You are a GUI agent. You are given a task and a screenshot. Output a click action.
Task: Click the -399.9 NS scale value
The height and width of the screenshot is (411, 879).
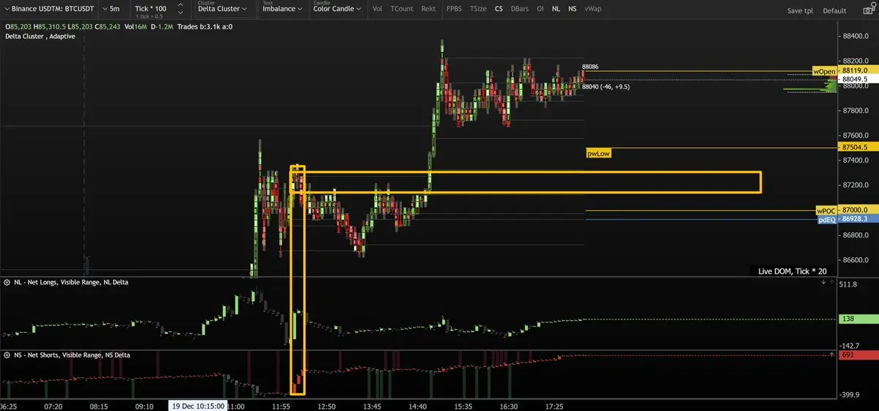click(850, 395)
